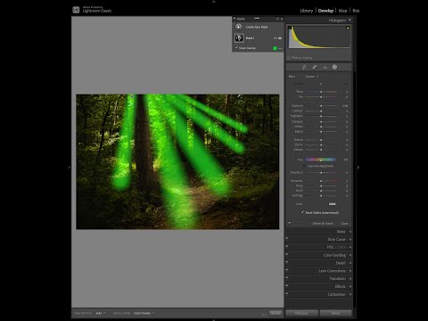
Task: Select the Crop Overlay tool
Action: [x=304, y=67]
